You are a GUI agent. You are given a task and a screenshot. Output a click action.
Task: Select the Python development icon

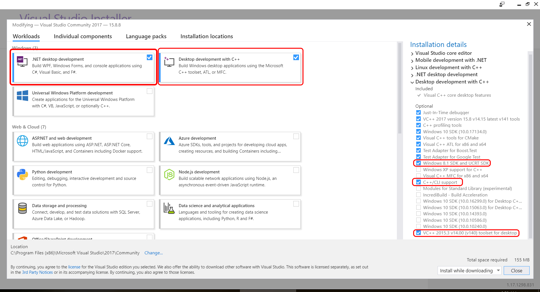tap(22, 175)
